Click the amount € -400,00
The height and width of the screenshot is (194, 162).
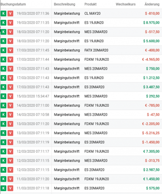click(x=152, y=50)
